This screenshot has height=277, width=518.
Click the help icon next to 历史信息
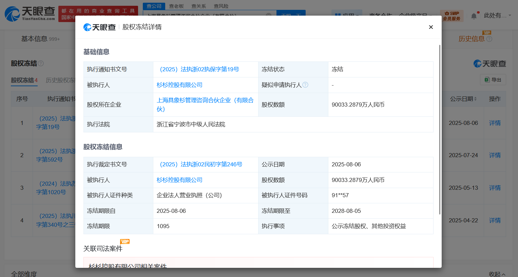[489, 39]
